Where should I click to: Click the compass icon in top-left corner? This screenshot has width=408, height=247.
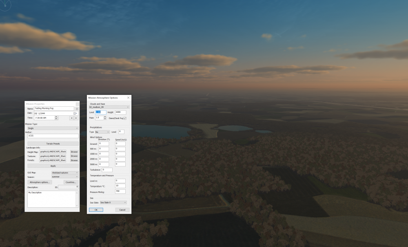point(5,5)
